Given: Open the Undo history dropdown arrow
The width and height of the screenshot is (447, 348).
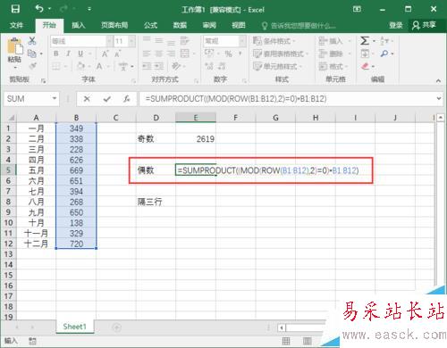Looking at the screenshot, I should 49,9.
